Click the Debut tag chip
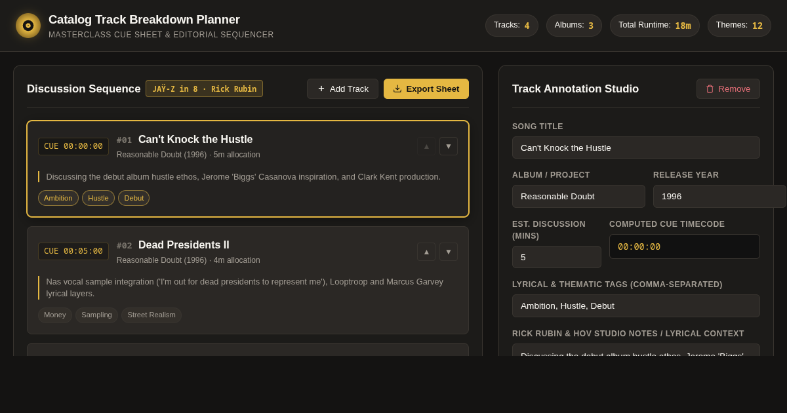The height and width of the screenshot is (413, 787). click(x=134, y=198)
